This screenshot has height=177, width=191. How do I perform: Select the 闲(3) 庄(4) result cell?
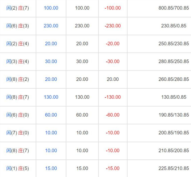(x=18, y=61)
